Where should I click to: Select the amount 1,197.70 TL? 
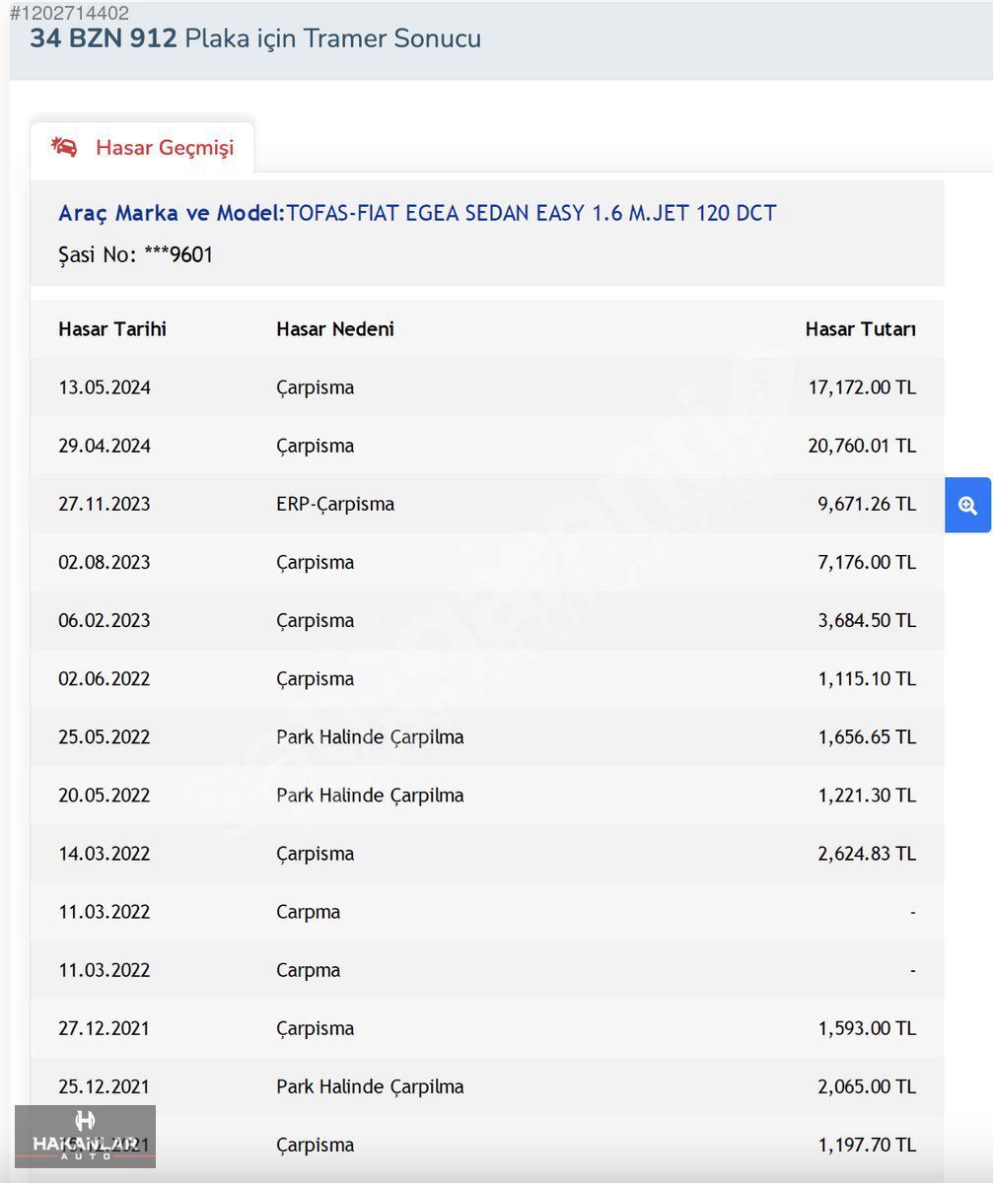[x=867, y=1145]
